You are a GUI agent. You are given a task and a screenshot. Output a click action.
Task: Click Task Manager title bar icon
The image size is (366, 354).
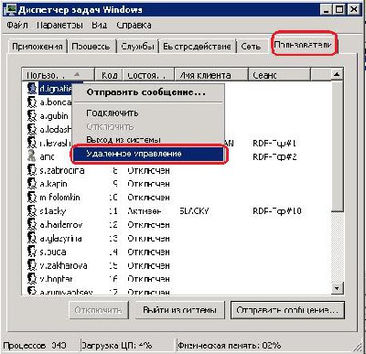point(10,10)
